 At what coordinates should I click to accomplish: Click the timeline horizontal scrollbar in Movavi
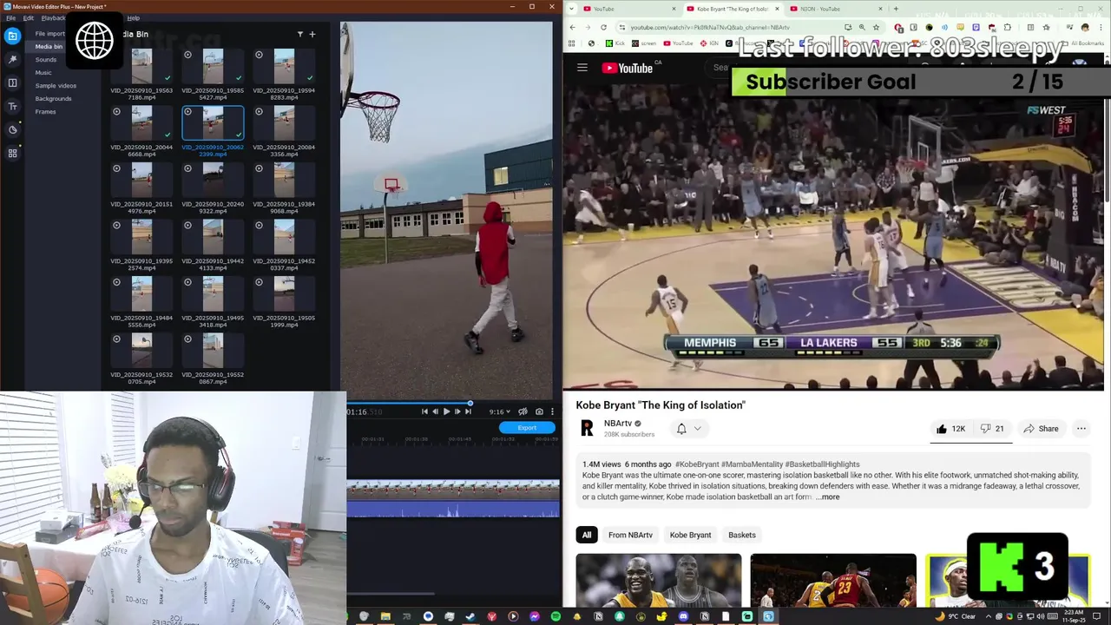coord(391,594)
